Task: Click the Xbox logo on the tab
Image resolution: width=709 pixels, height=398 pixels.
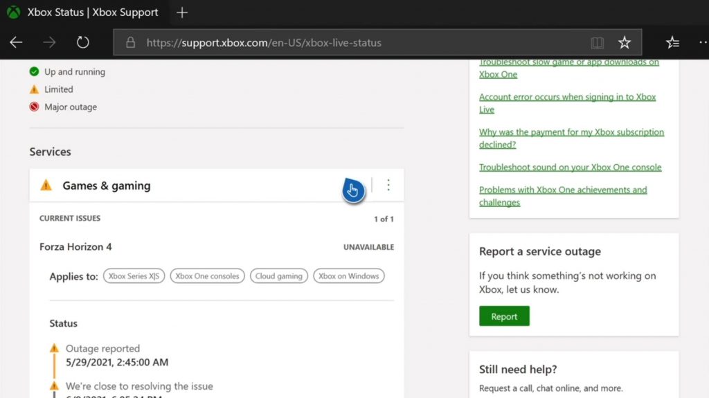Action: (x=14, y=12)
